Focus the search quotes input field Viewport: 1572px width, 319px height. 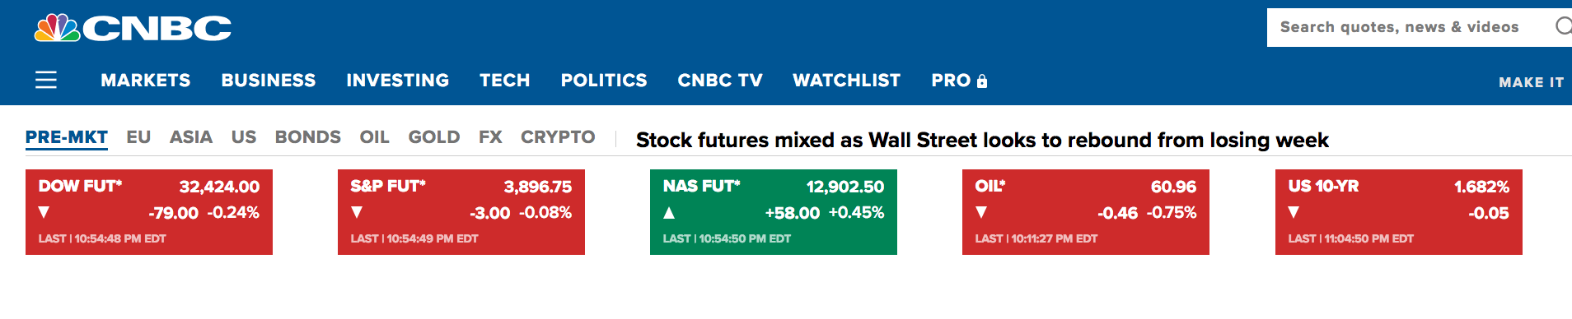click(x=1407, y=27)
